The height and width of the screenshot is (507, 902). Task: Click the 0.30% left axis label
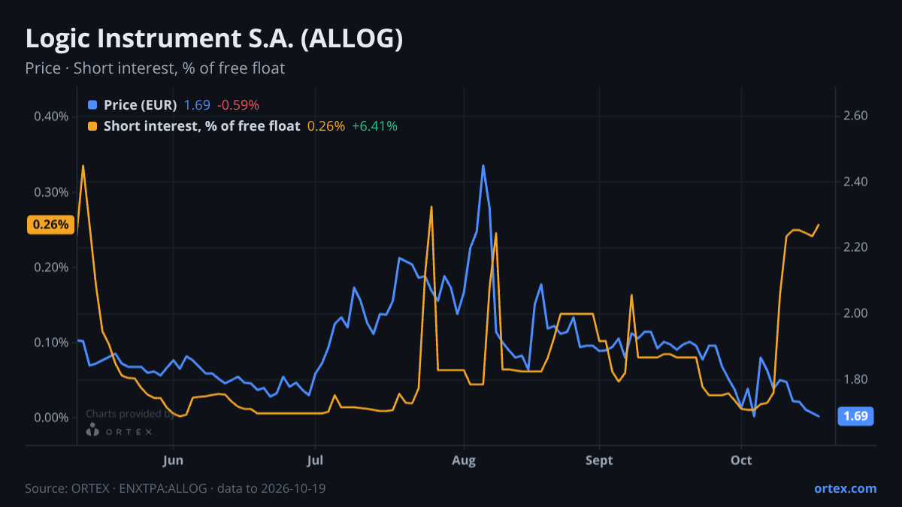(x=51, y=192)
